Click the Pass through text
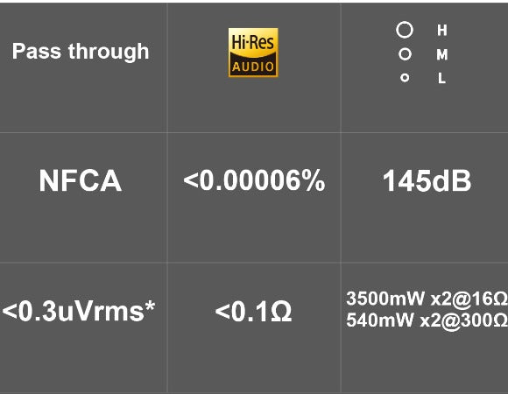 [x=81, y=52]
